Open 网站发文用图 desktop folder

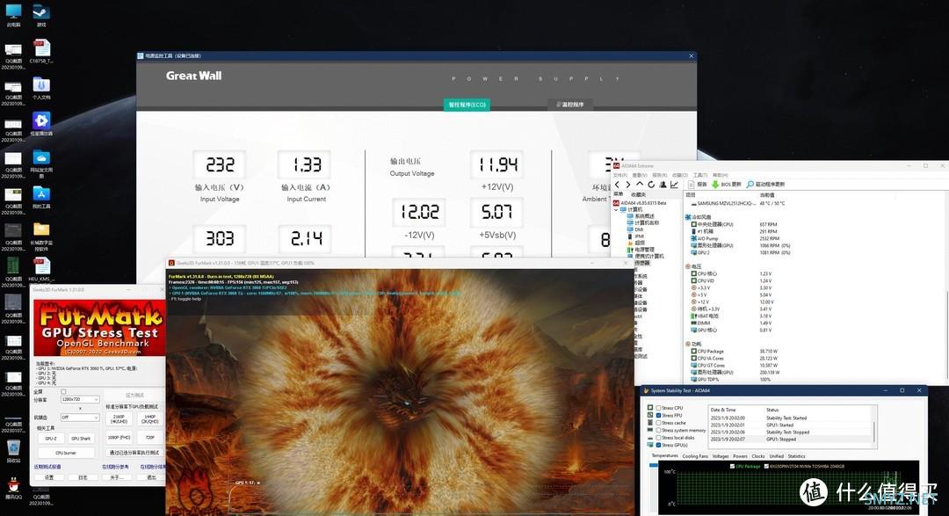pyautogui.click(x=41, y=163)
